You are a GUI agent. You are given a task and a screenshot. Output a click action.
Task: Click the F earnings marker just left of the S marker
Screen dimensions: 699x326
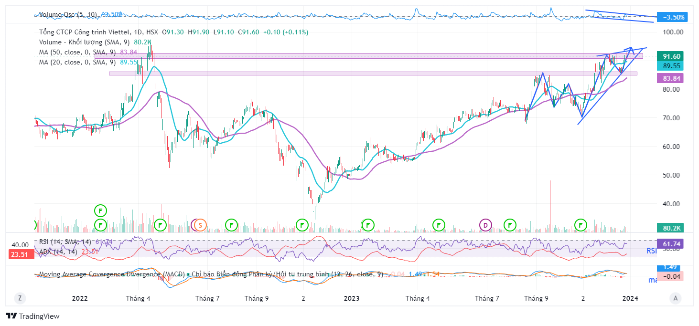pos(161,224)
